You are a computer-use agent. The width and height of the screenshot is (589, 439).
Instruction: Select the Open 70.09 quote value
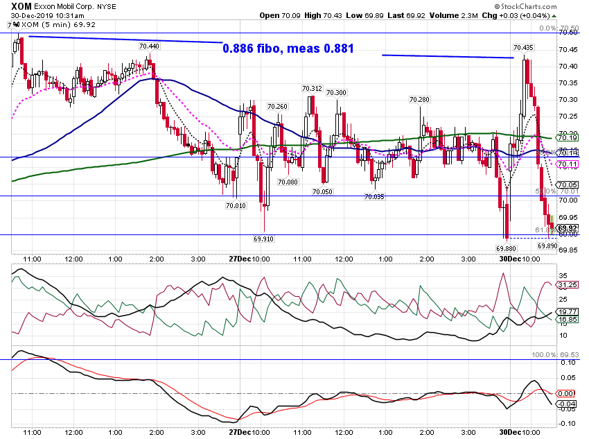click(280, 15)
